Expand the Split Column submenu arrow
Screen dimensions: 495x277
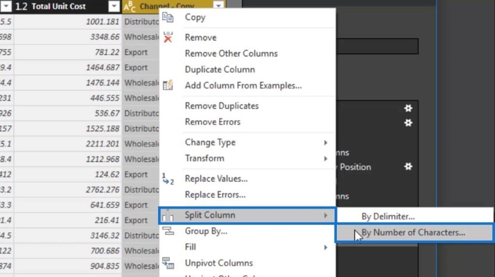325,216
